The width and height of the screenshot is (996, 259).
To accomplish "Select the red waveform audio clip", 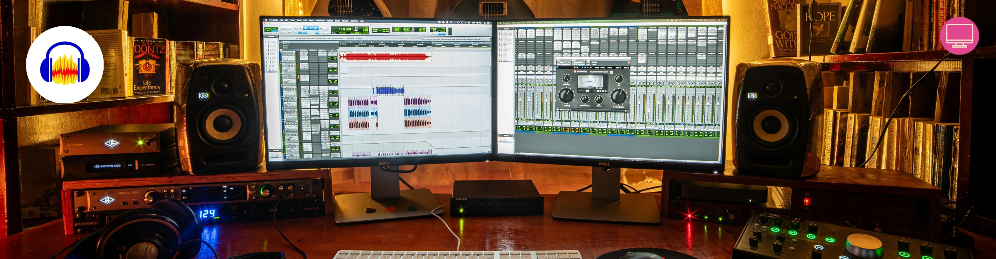I will click(x=385, y=57).
